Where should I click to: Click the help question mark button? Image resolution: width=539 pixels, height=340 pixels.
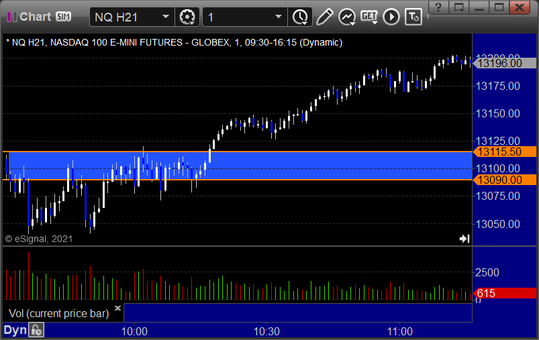438,7
